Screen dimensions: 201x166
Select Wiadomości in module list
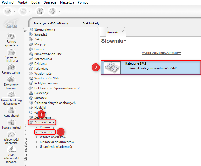click(x=43, y=74)
